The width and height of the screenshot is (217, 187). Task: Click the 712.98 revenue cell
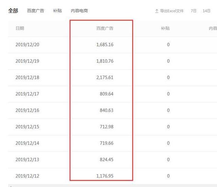[106, 127]
